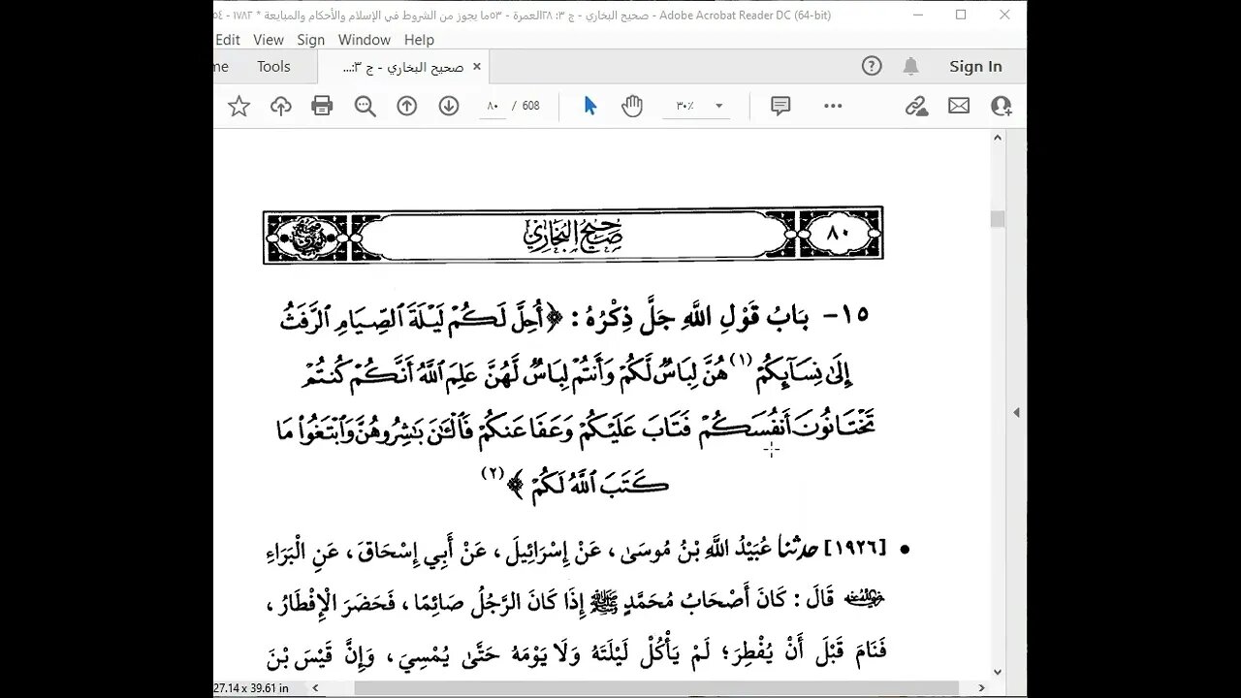
Task: Print the document
Action: click(323, 107)
